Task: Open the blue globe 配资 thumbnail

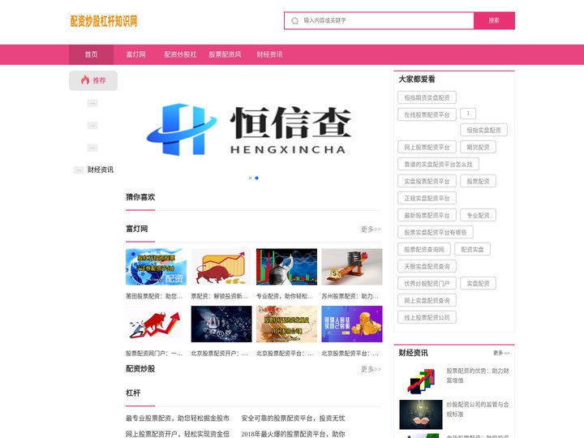Action: (156, 267)
